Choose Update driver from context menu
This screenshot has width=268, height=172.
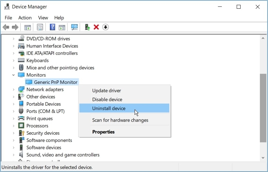[124, 91]
